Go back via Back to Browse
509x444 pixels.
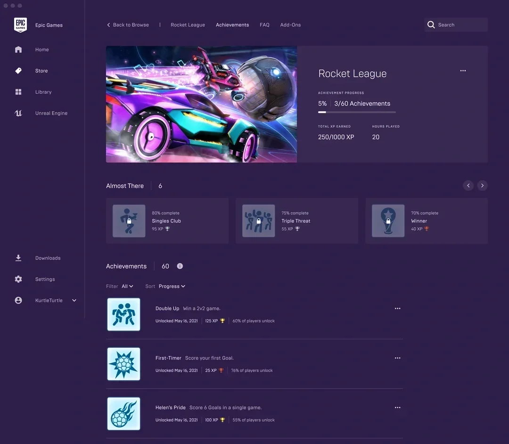point(128,25)
